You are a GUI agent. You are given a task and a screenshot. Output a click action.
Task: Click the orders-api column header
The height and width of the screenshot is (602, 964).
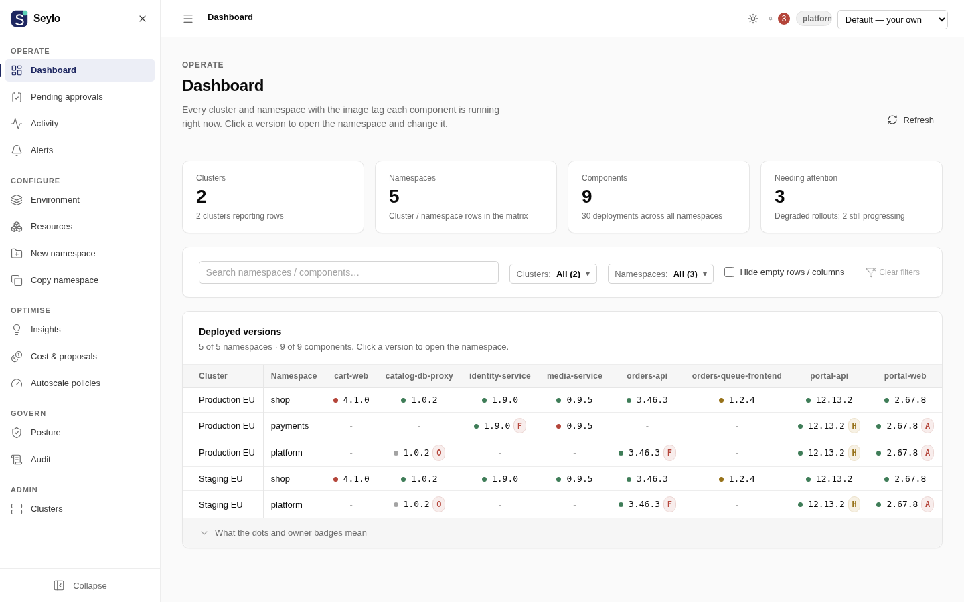point(647,376)
